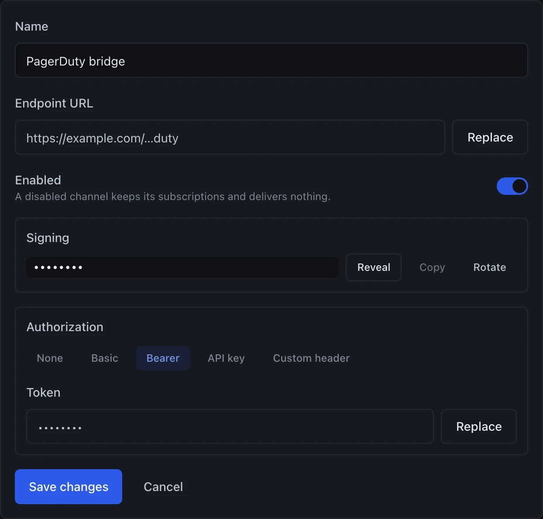This screenshot has height=519, width=543.
Task: Copy the signing secret
Action: click(432, 267)
